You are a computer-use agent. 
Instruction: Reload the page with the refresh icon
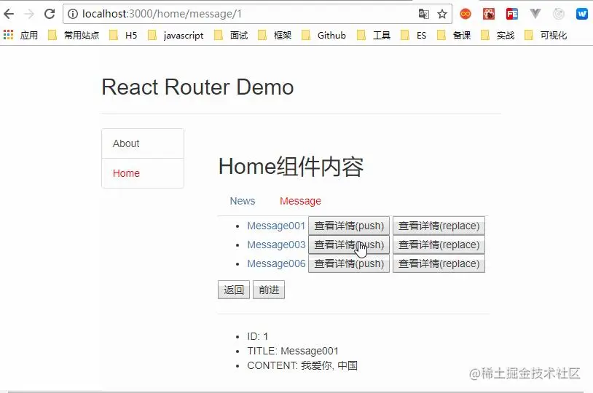50,14
